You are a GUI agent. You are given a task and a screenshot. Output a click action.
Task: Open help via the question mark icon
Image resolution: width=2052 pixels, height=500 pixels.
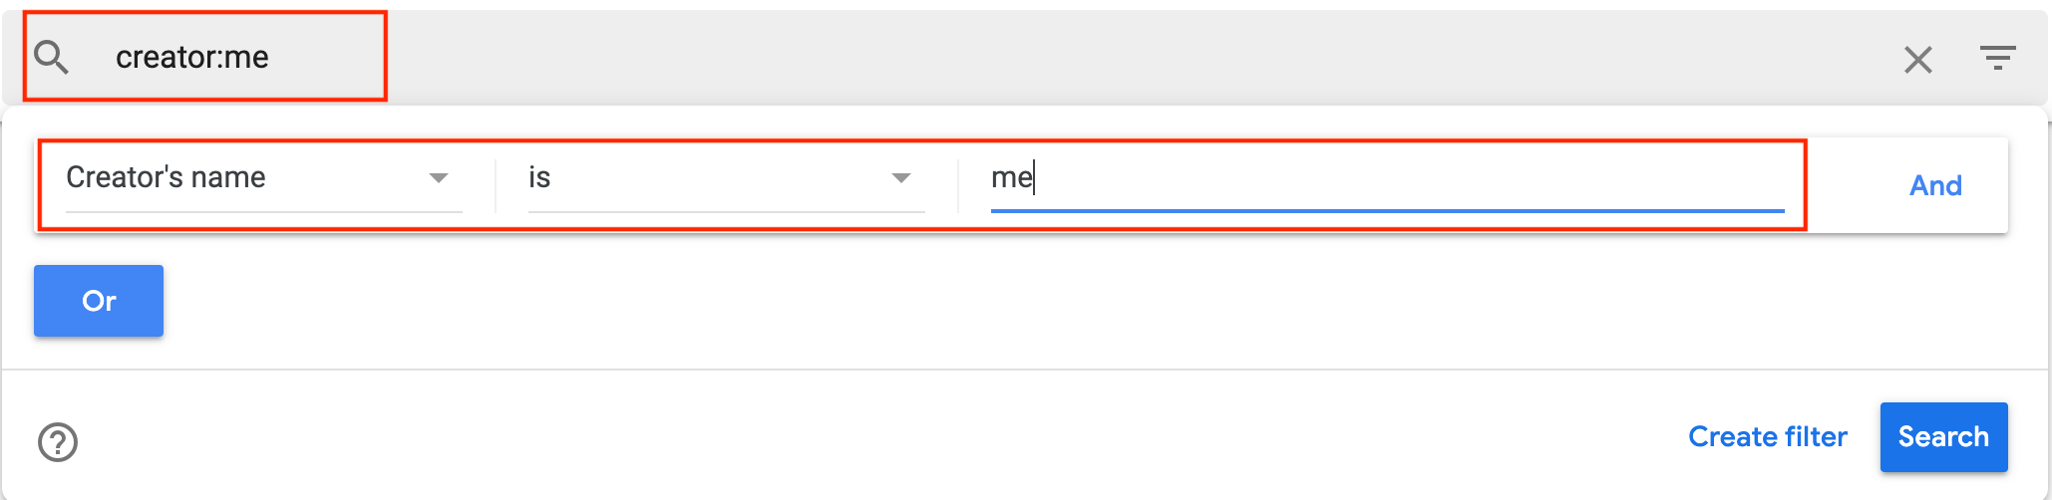tap(58, 442)
